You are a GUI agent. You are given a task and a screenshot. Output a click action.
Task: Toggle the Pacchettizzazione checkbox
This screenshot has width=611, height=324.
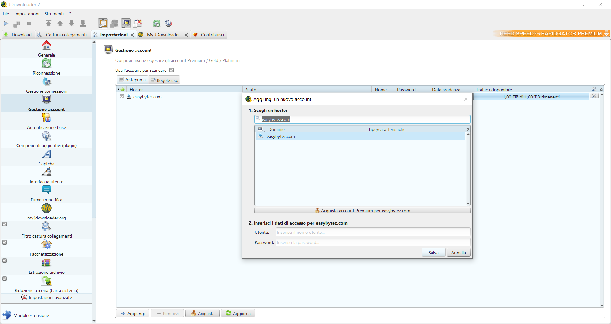click(x=4, y=242)
